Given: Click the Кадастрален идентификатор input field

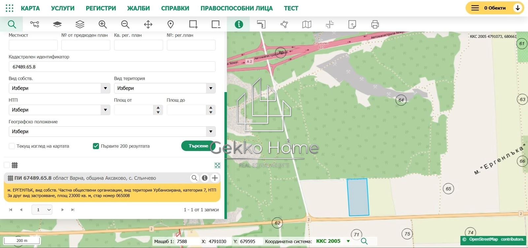Looking at the screenshot, I should 112,67.
